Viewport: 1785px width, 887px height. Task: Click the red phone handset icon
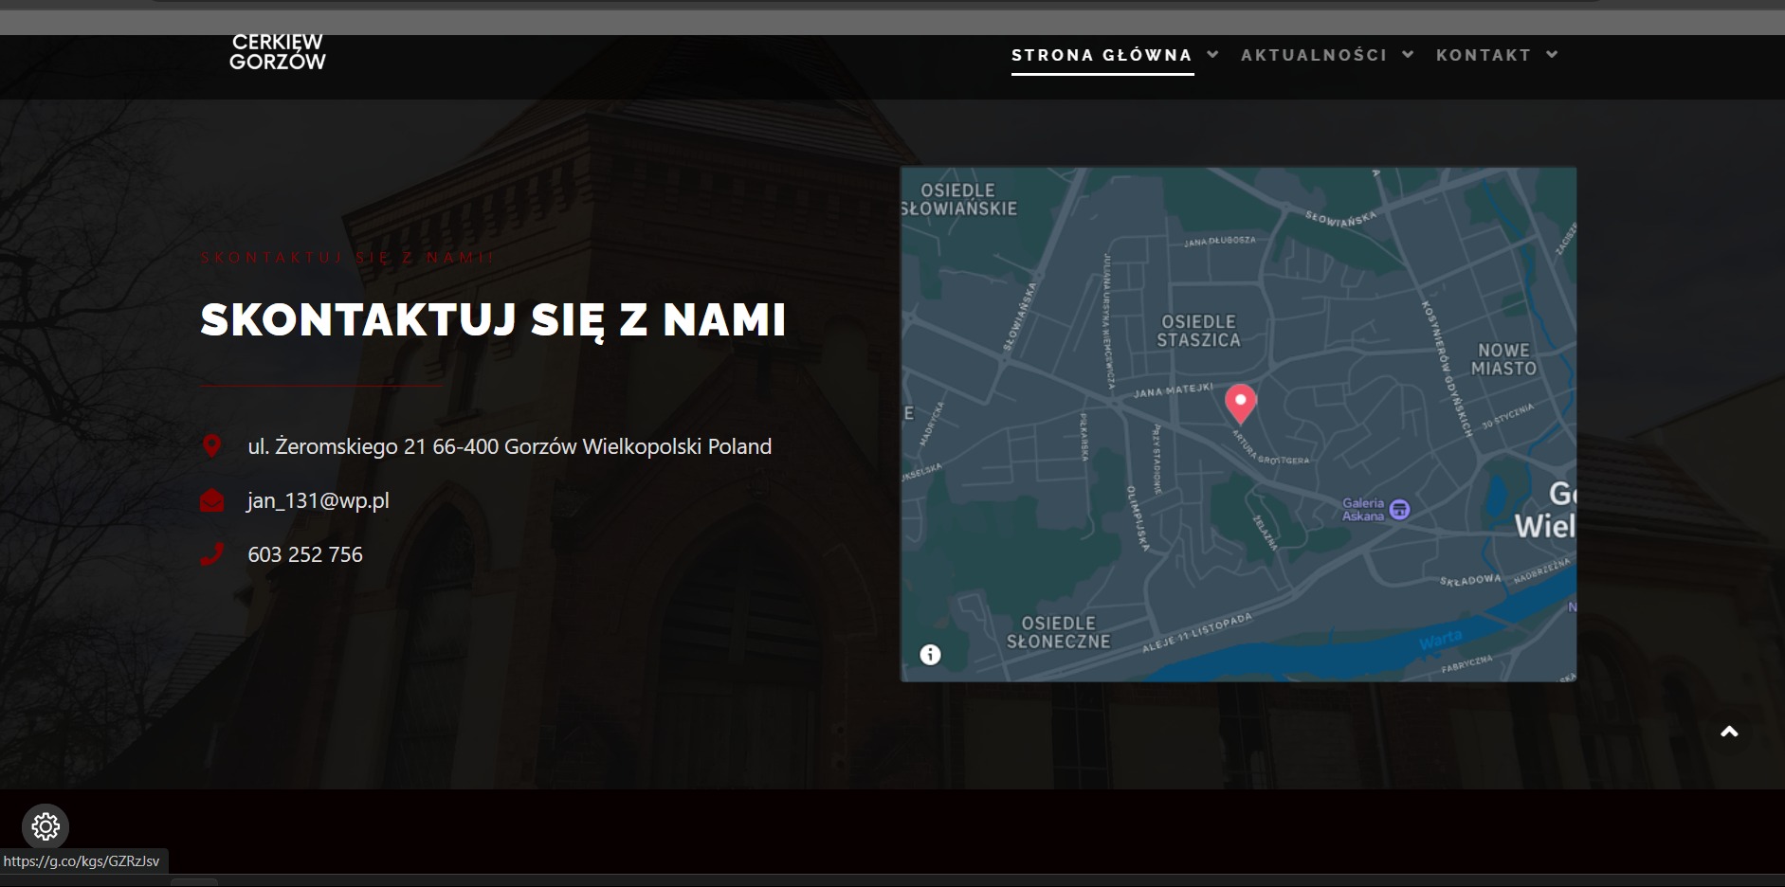[212, 554]
